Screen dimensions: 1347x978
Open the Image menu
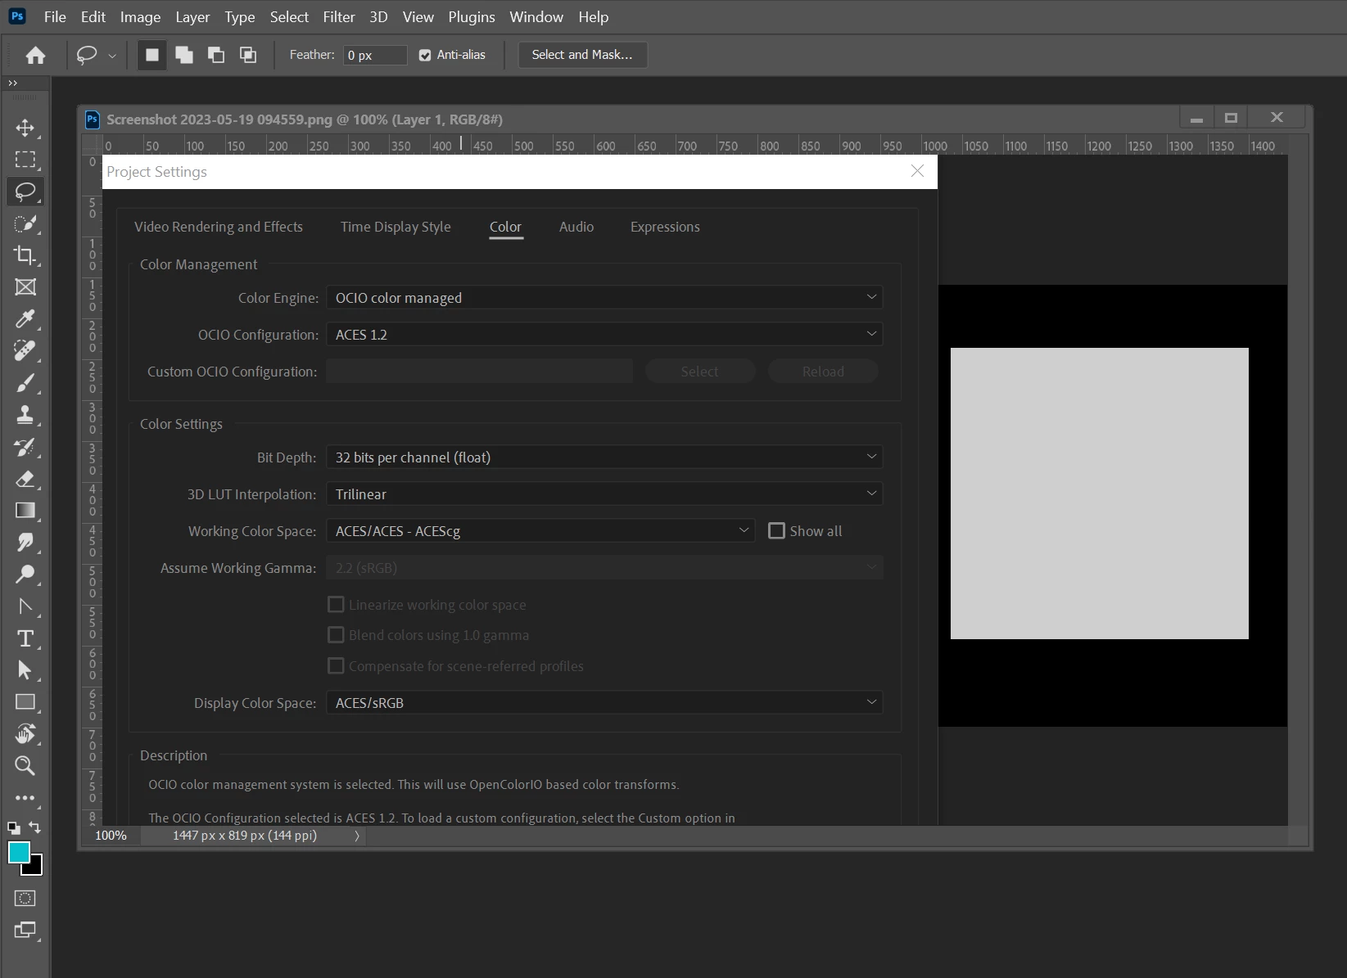coord(140,17)
